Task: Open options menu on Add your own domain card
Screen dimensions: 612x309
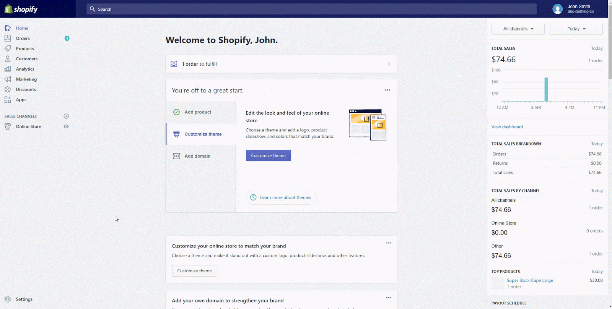Action: pos(389,298)
